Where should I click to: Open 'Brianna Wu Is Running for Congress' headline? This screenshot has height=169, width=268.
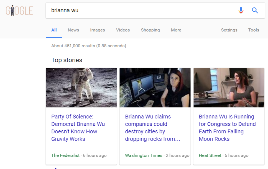coord(227,128)
